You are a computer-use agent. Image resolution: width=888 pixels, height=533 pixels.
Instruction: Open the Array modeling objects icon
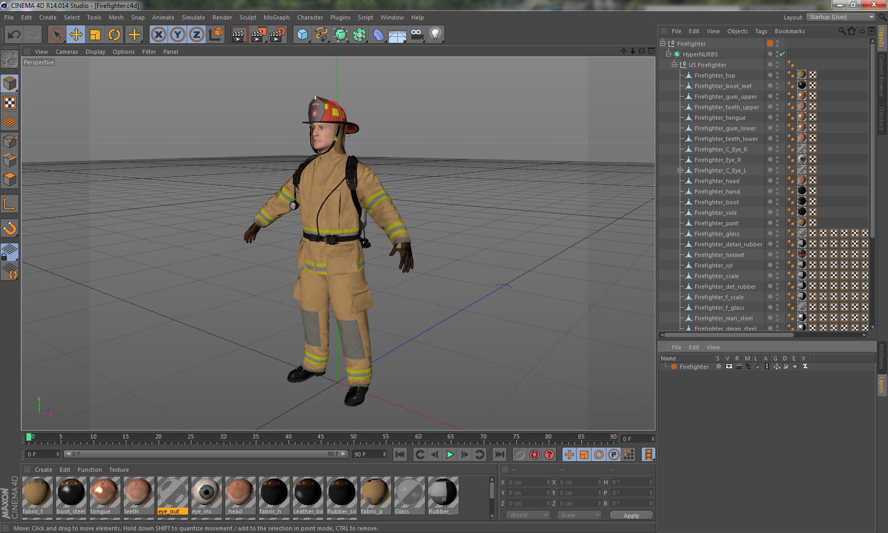coord(359,35)
